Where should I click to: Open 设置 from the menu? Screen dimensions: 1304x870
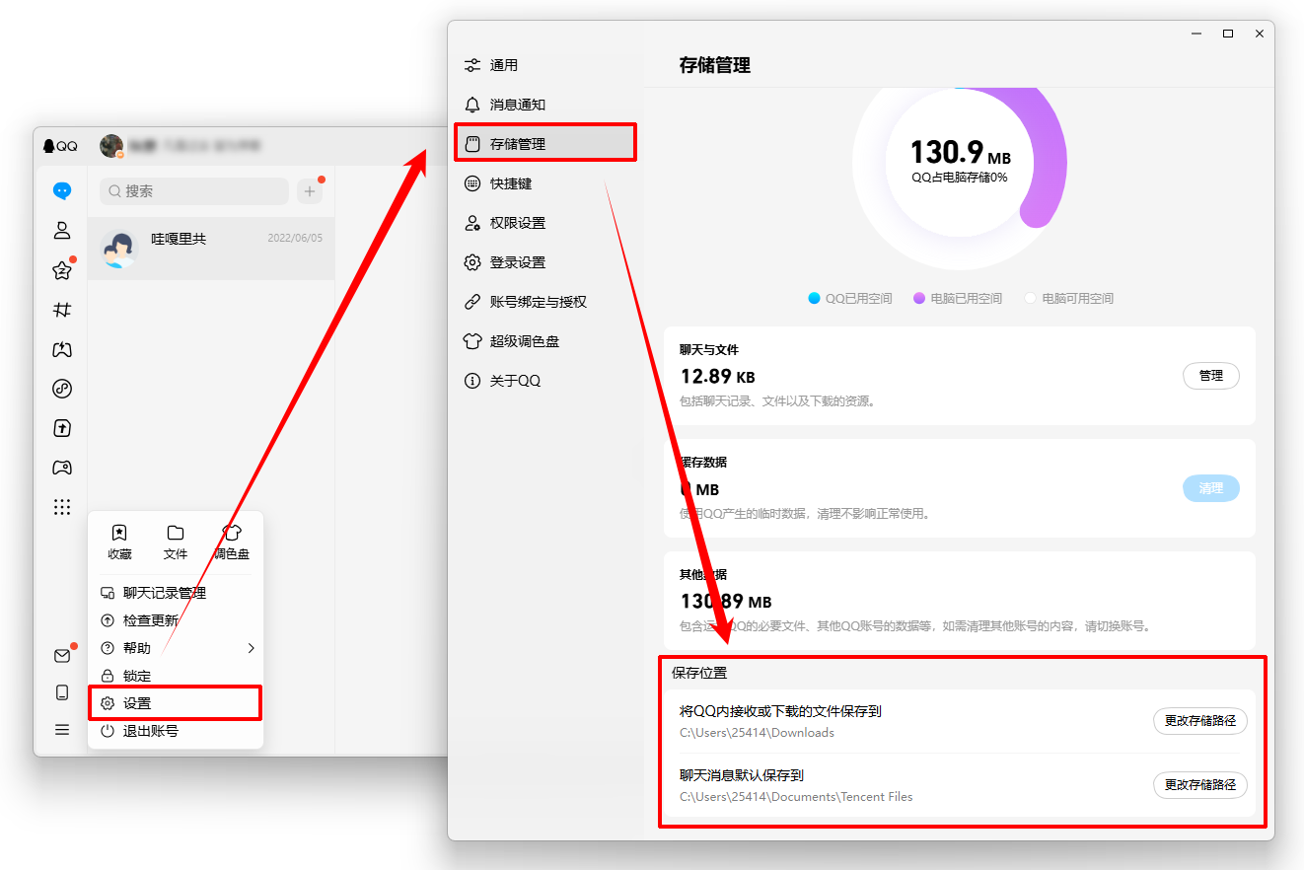click(x=178, y=703)
